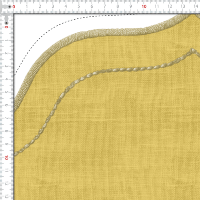
Task: Click the number 5 on the vertical ruler
Action: coord(6,92)
